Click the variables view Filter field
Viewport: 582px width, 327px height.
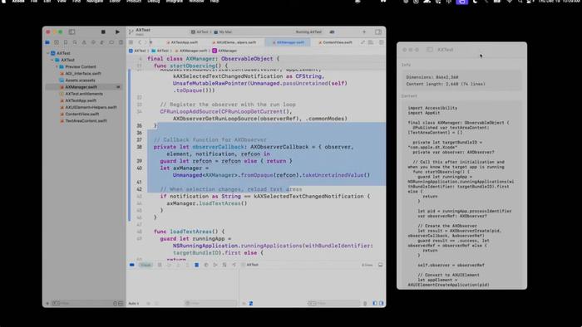tap(210, 304)
